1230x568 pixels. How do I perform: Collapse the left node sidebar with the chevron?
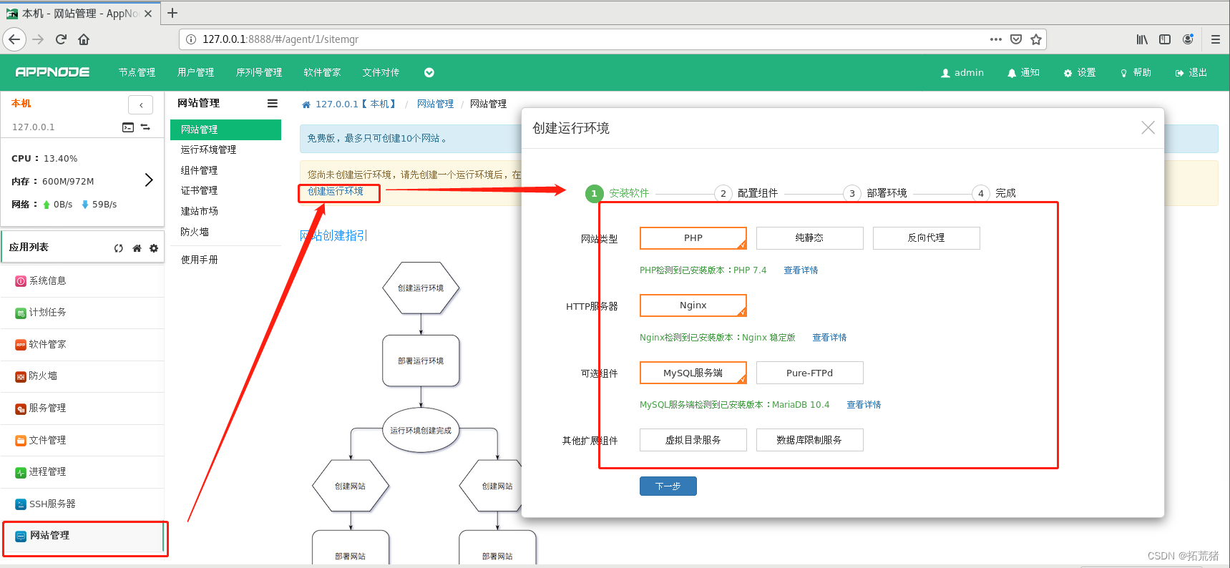[x=141, y=105]
